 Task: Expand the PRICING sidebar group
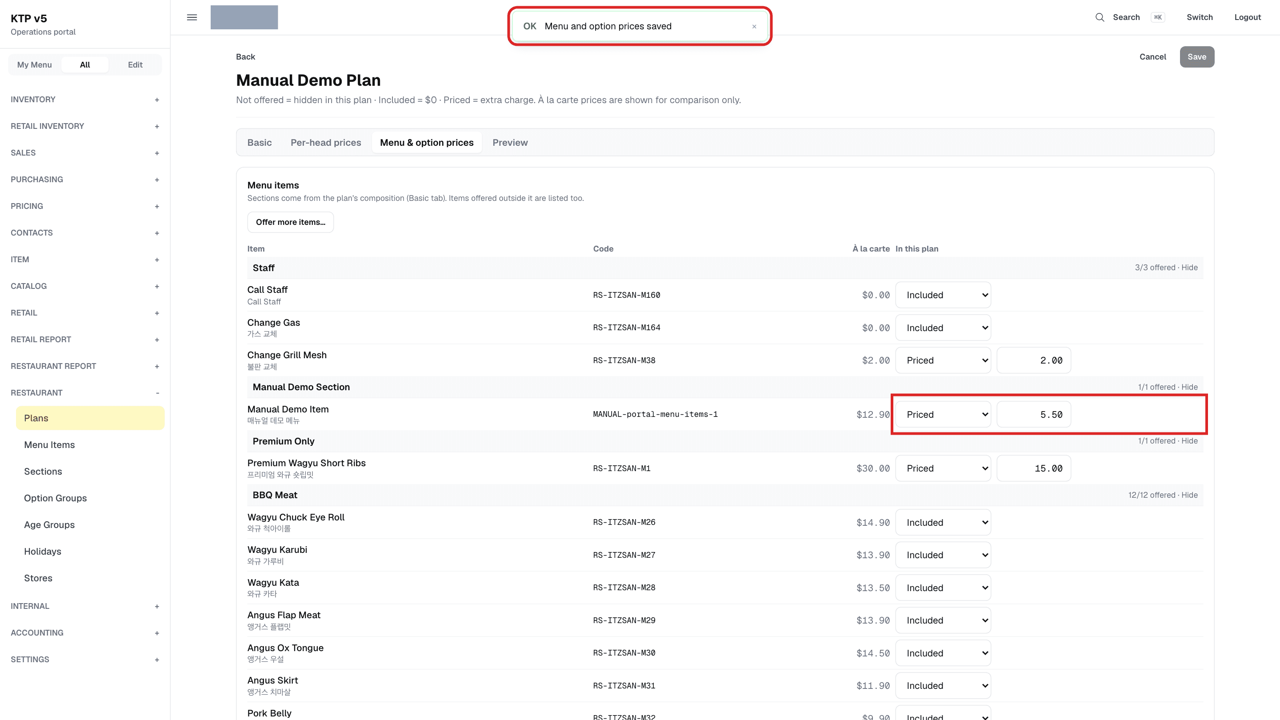pos(85,206)
